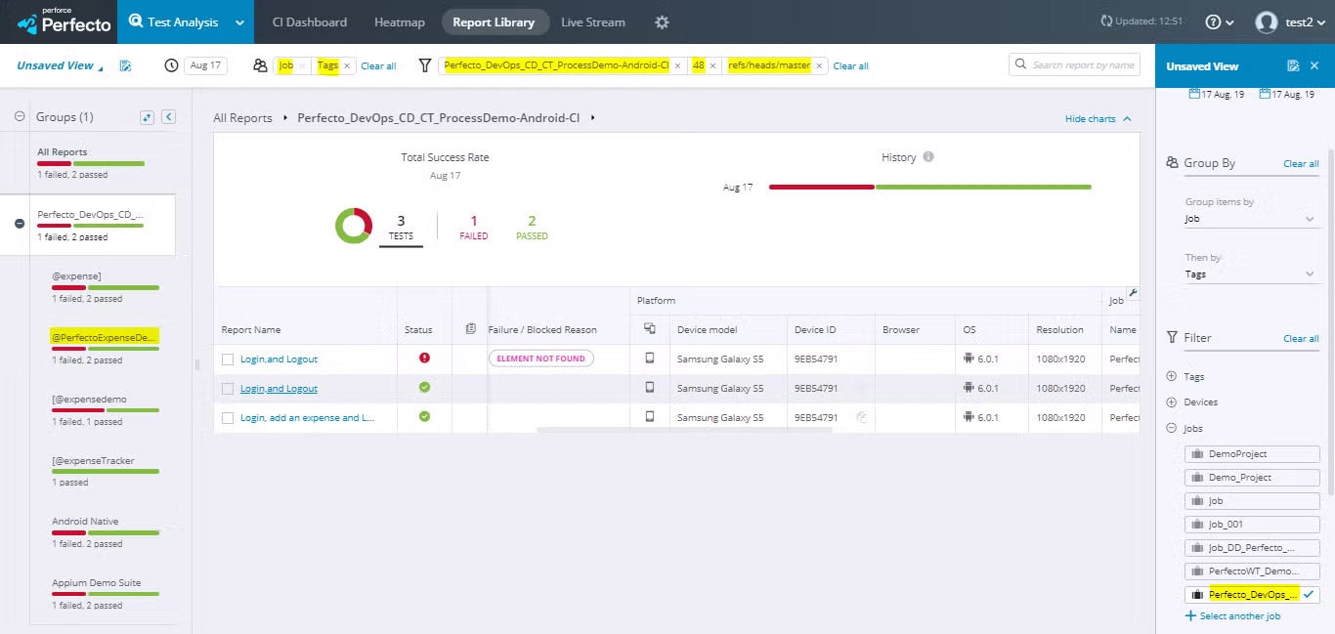Screen dimensions: 1335x634
Task: Open the Settings gear in top navigation
Action: [x=662, y=21]
